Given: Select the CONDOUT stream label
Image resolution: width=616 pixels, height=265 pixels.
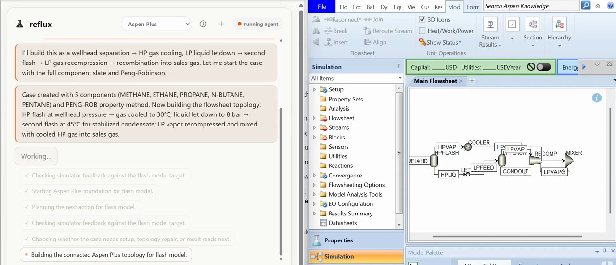Looking at the screenshot, I should [515, 171].
